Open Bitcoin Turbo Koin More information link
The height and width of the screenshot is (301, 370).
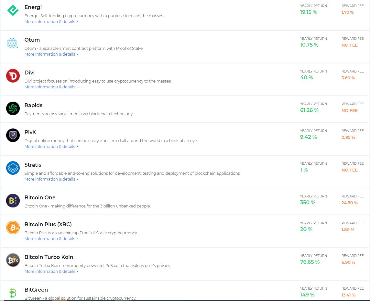click(x=51, y=272)
